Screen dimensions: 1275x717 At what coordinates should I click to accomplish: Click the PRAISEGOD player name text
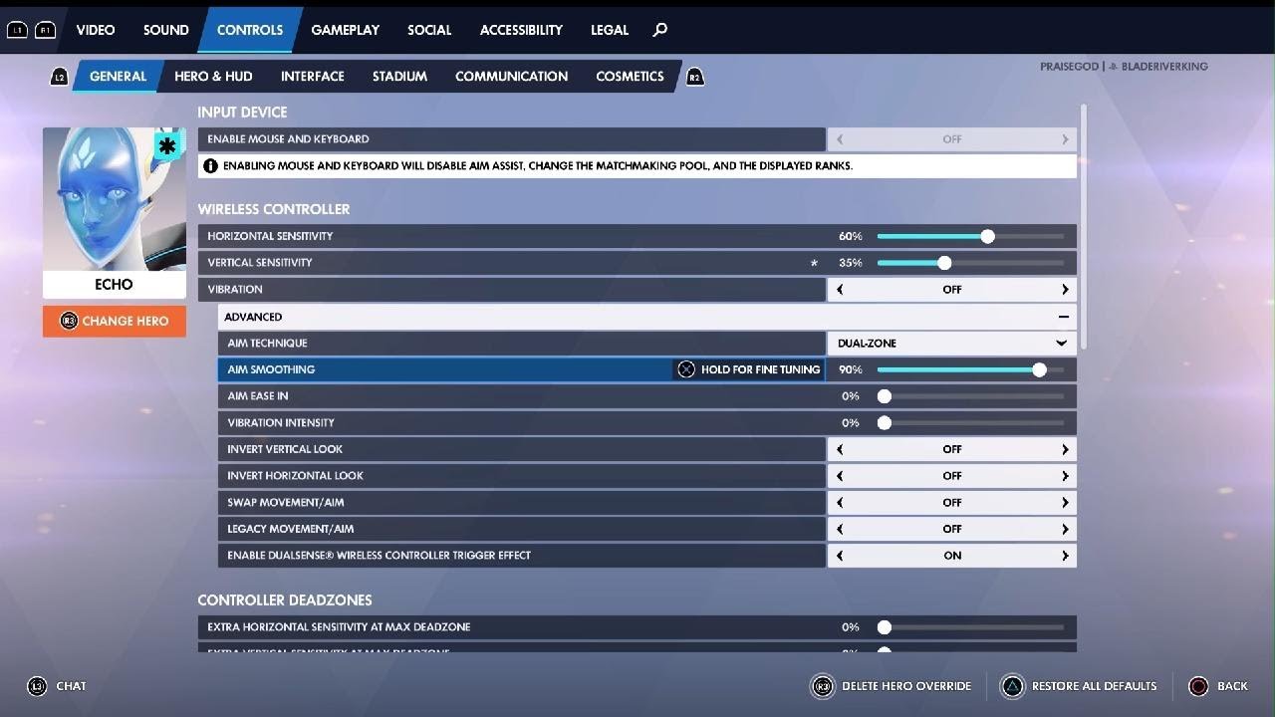point(1069,67)
